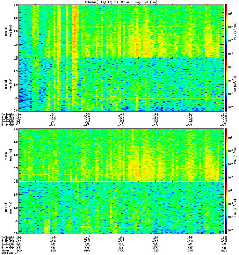The width and height of the screenshot is (239, 255).
Task: Click the '1700' time tick label
Action: [121, 251]
